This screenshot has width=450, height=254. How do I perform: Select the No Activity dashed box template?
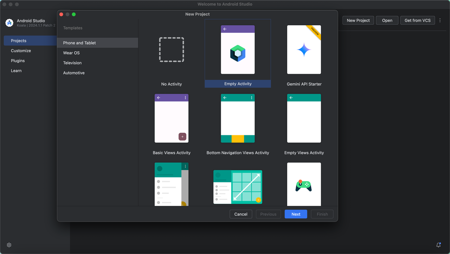click(x=172, y=50)
